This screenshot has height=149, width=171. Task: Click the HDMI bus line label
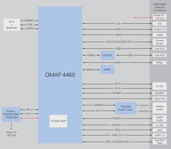[118, 35]
